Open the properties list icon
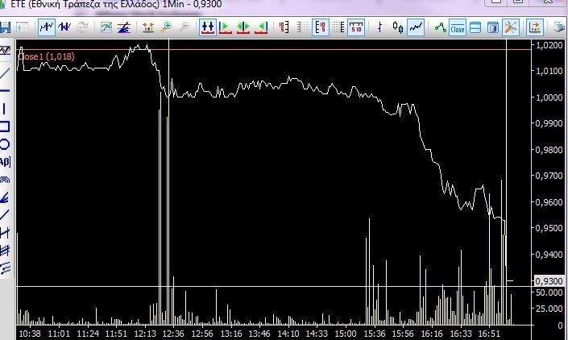The image size is (568, 340). click(23, 27)
